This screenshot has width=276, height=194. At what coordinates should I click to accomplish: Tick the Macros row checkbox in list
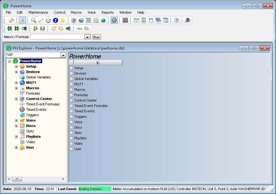(71, 90)
